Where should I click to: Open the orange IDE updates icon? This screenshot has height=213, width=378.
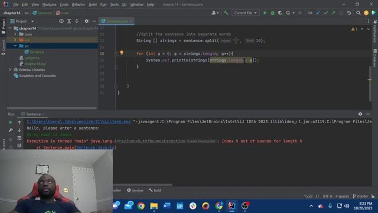[x=366, y=13]
